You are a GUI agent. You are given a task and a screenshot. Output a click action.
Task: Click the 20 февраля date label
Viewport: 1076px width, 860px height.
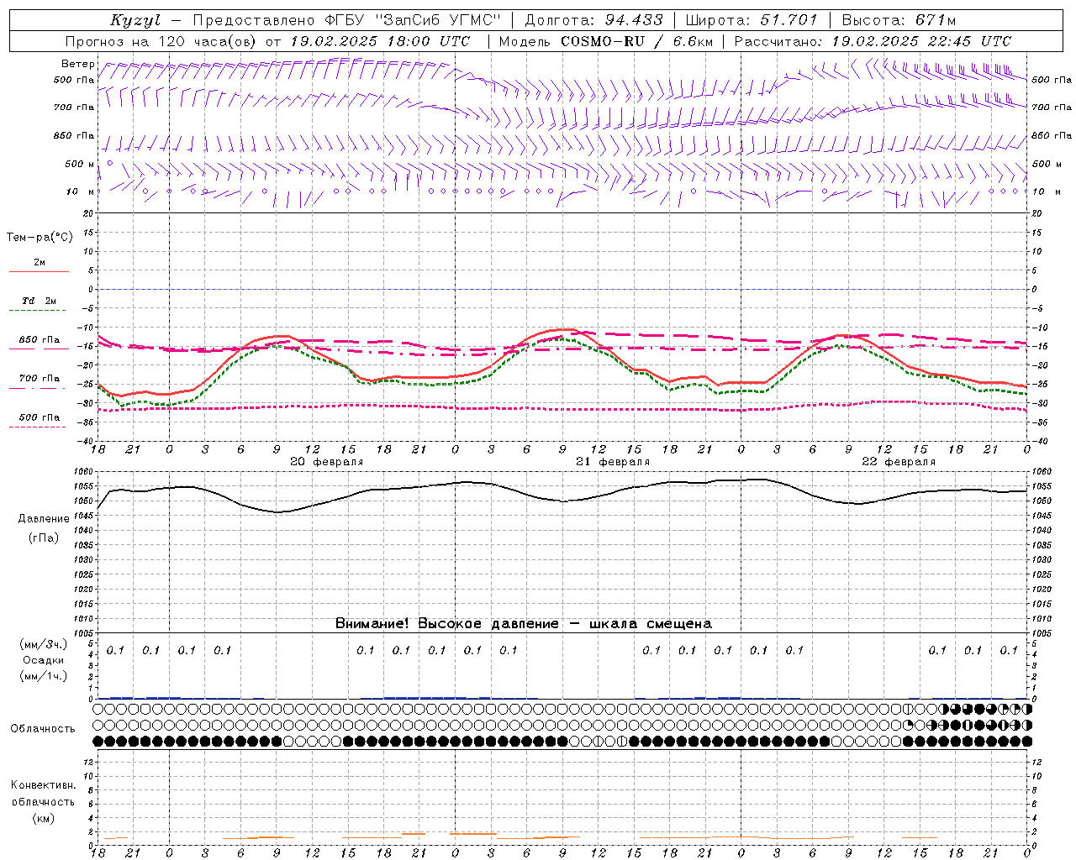pos(327,462)
